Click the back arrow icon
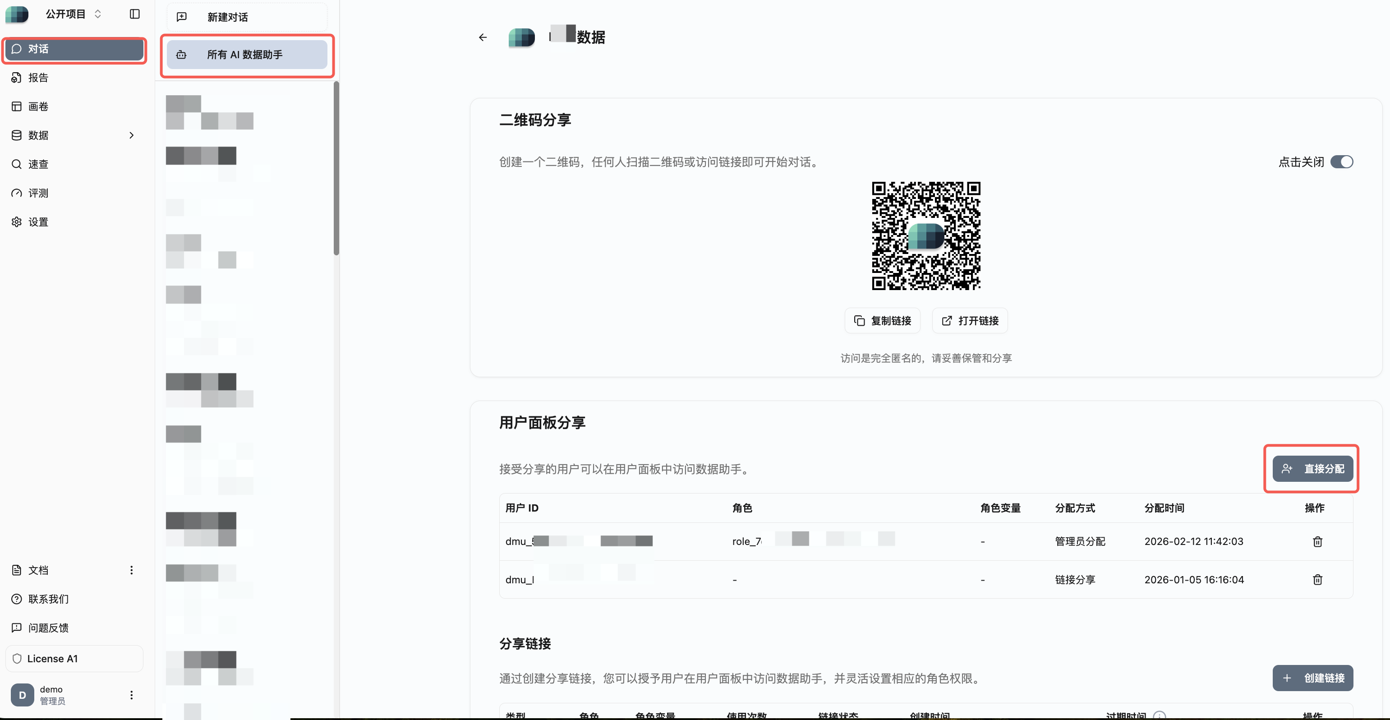Screen dimensions: 1390x720 pyautogui.click(x=483, y=37)
